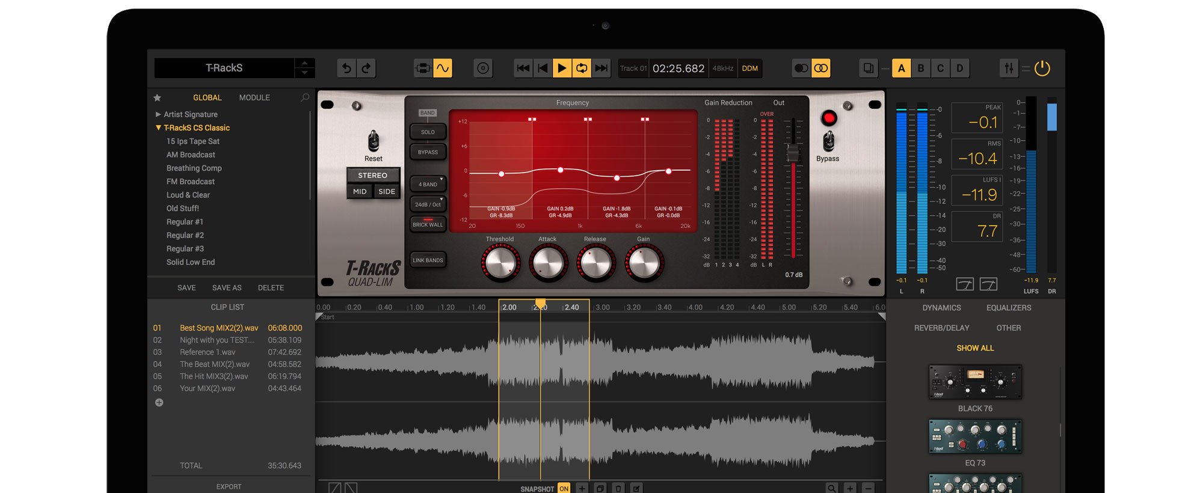Collapse the T-RackS CS Classic folder
This screenshot has height=493, width=1203.
[x=158, y=128]
